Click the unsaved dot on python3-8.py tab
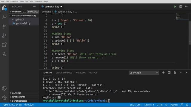The height and width of the screenshot is (107, 191). (x=61, y=7)
